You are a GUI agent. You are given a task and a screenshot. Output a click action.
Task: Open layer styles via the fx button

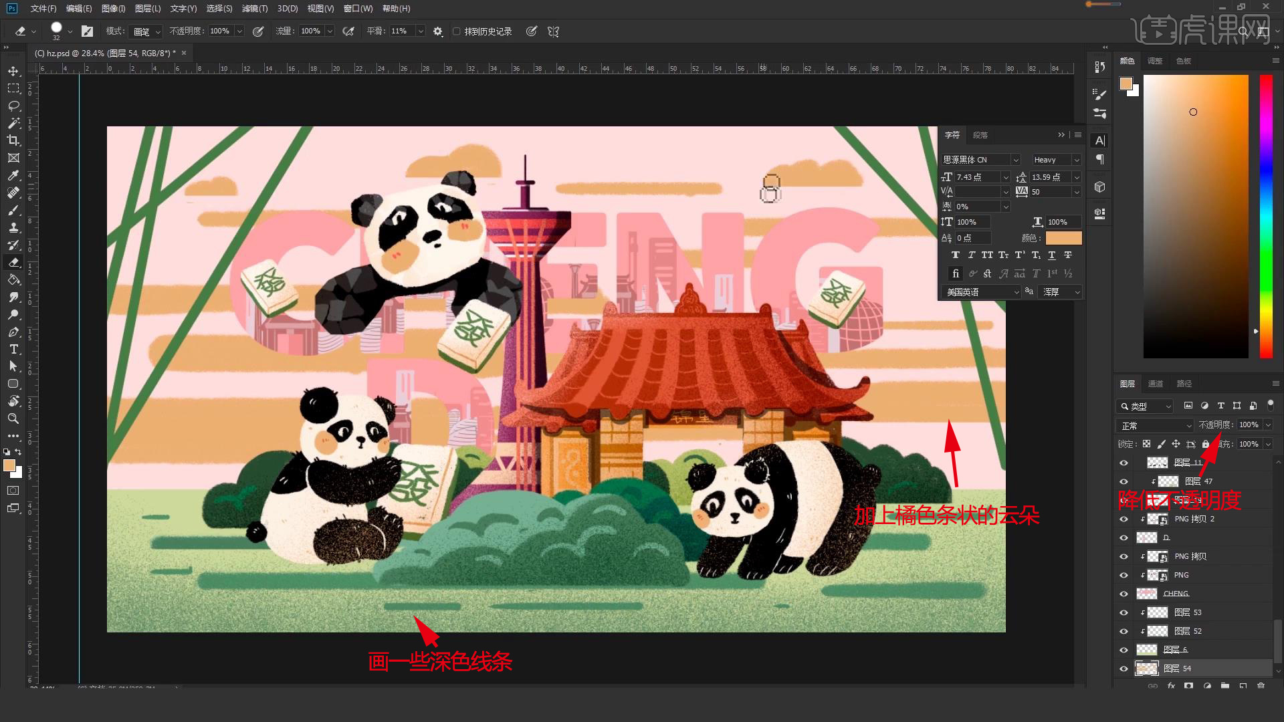click(1171, 686)
